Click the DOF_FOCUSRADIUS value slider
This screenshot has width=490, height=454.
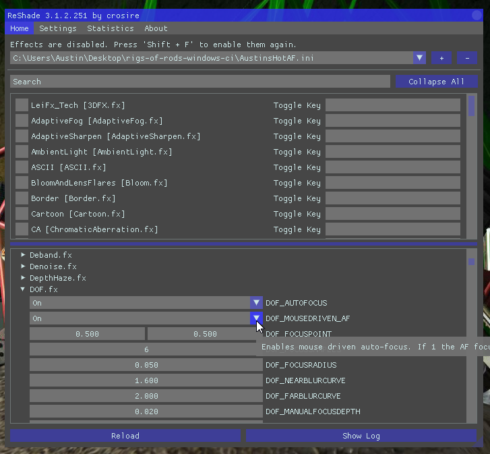(x=146, y=365)
